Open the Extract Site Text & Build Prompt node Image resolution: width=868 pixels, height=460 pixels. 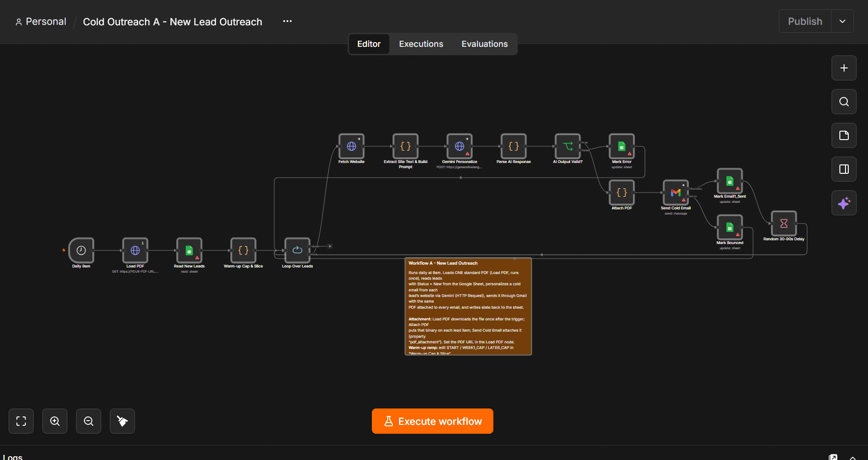(406, 146)
